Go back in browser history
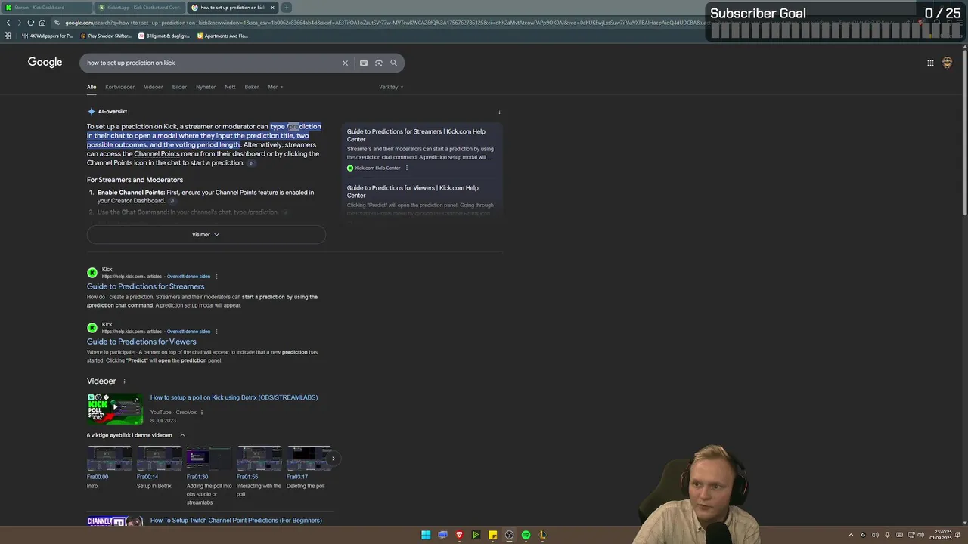Screen dimensions: 968x544 click(x=8, y=23)
